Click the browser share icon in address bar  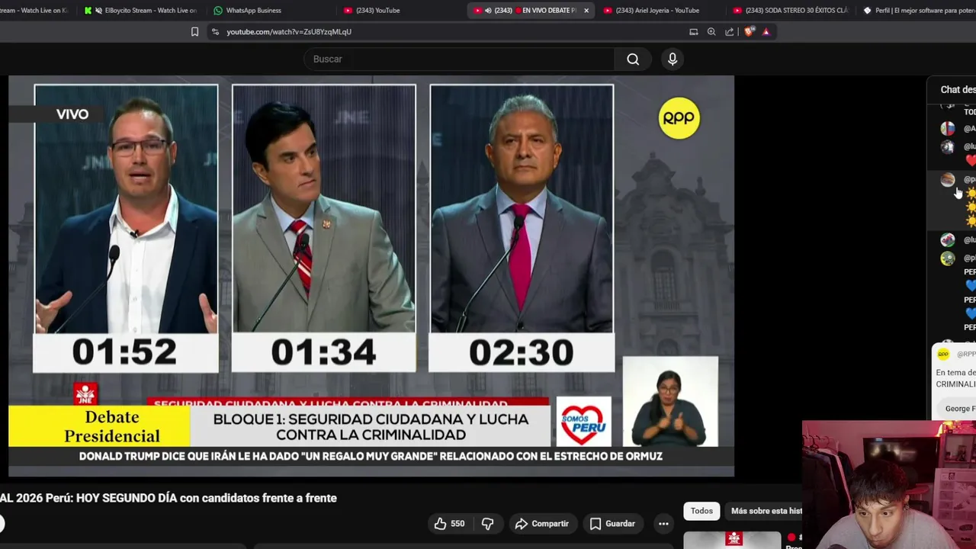click(730, 31)
